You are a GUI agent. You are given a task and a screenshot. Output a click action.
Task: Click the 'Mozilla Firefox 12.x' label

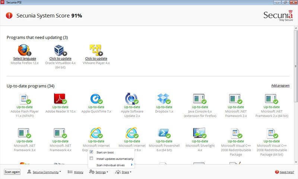[x=25, y=63]
